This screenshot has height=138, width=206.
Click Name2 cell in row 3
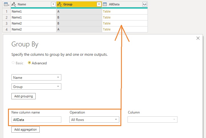pyautogui.click(x=33, y=23)
